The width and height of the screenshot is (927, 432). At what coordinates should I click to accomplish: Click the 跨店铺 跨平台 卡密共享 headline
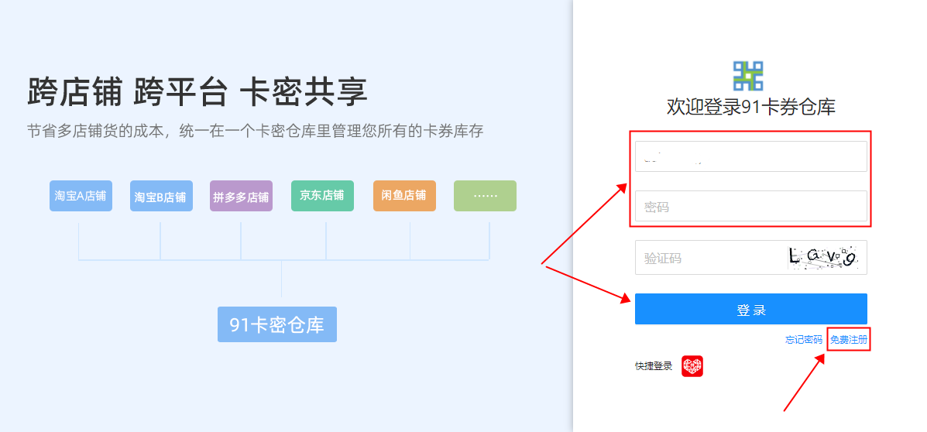click(197, 92)
